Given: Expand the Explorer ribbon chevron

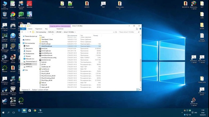Looking at the screenshot, I should (137, 29).
